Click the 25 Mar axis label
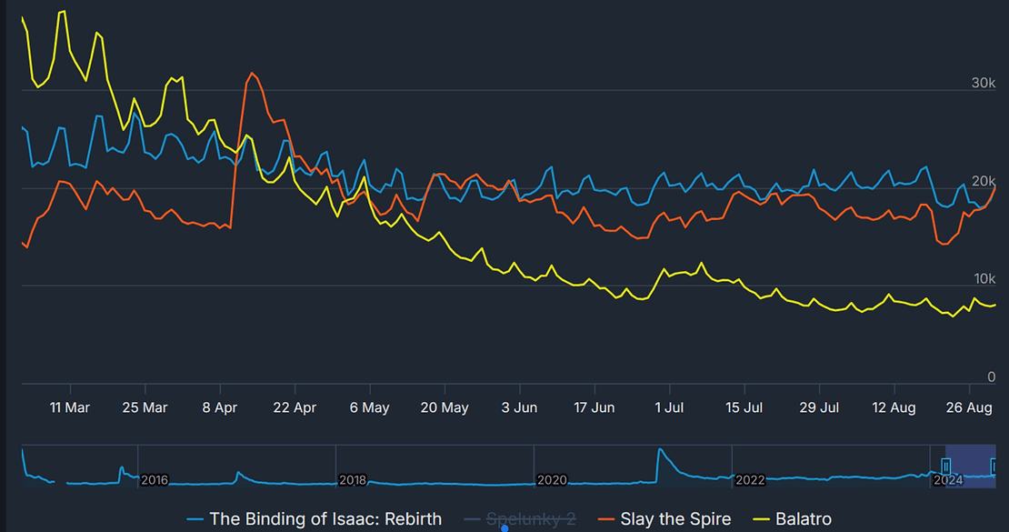Screen dimensions: 1009x532 (145, 407)
